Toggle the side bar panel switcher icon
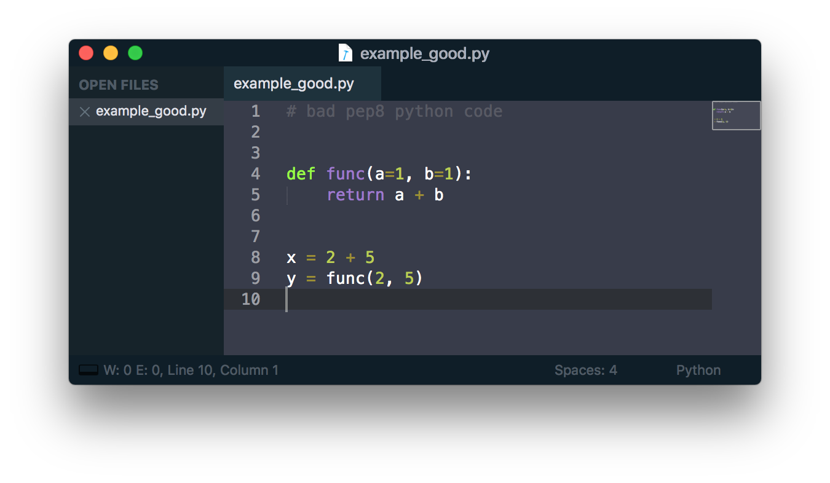This screenshot has width=830, height=483. (x=89, y=370)
